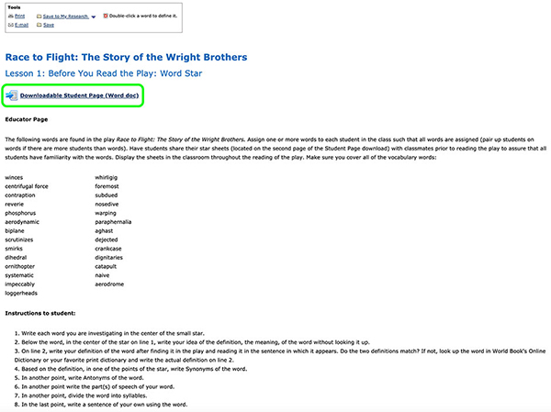The width and height of the screenshot is (551, 412).
Task: Click the word 'aerodrome' in the list
Action: [x=109, y=284]
